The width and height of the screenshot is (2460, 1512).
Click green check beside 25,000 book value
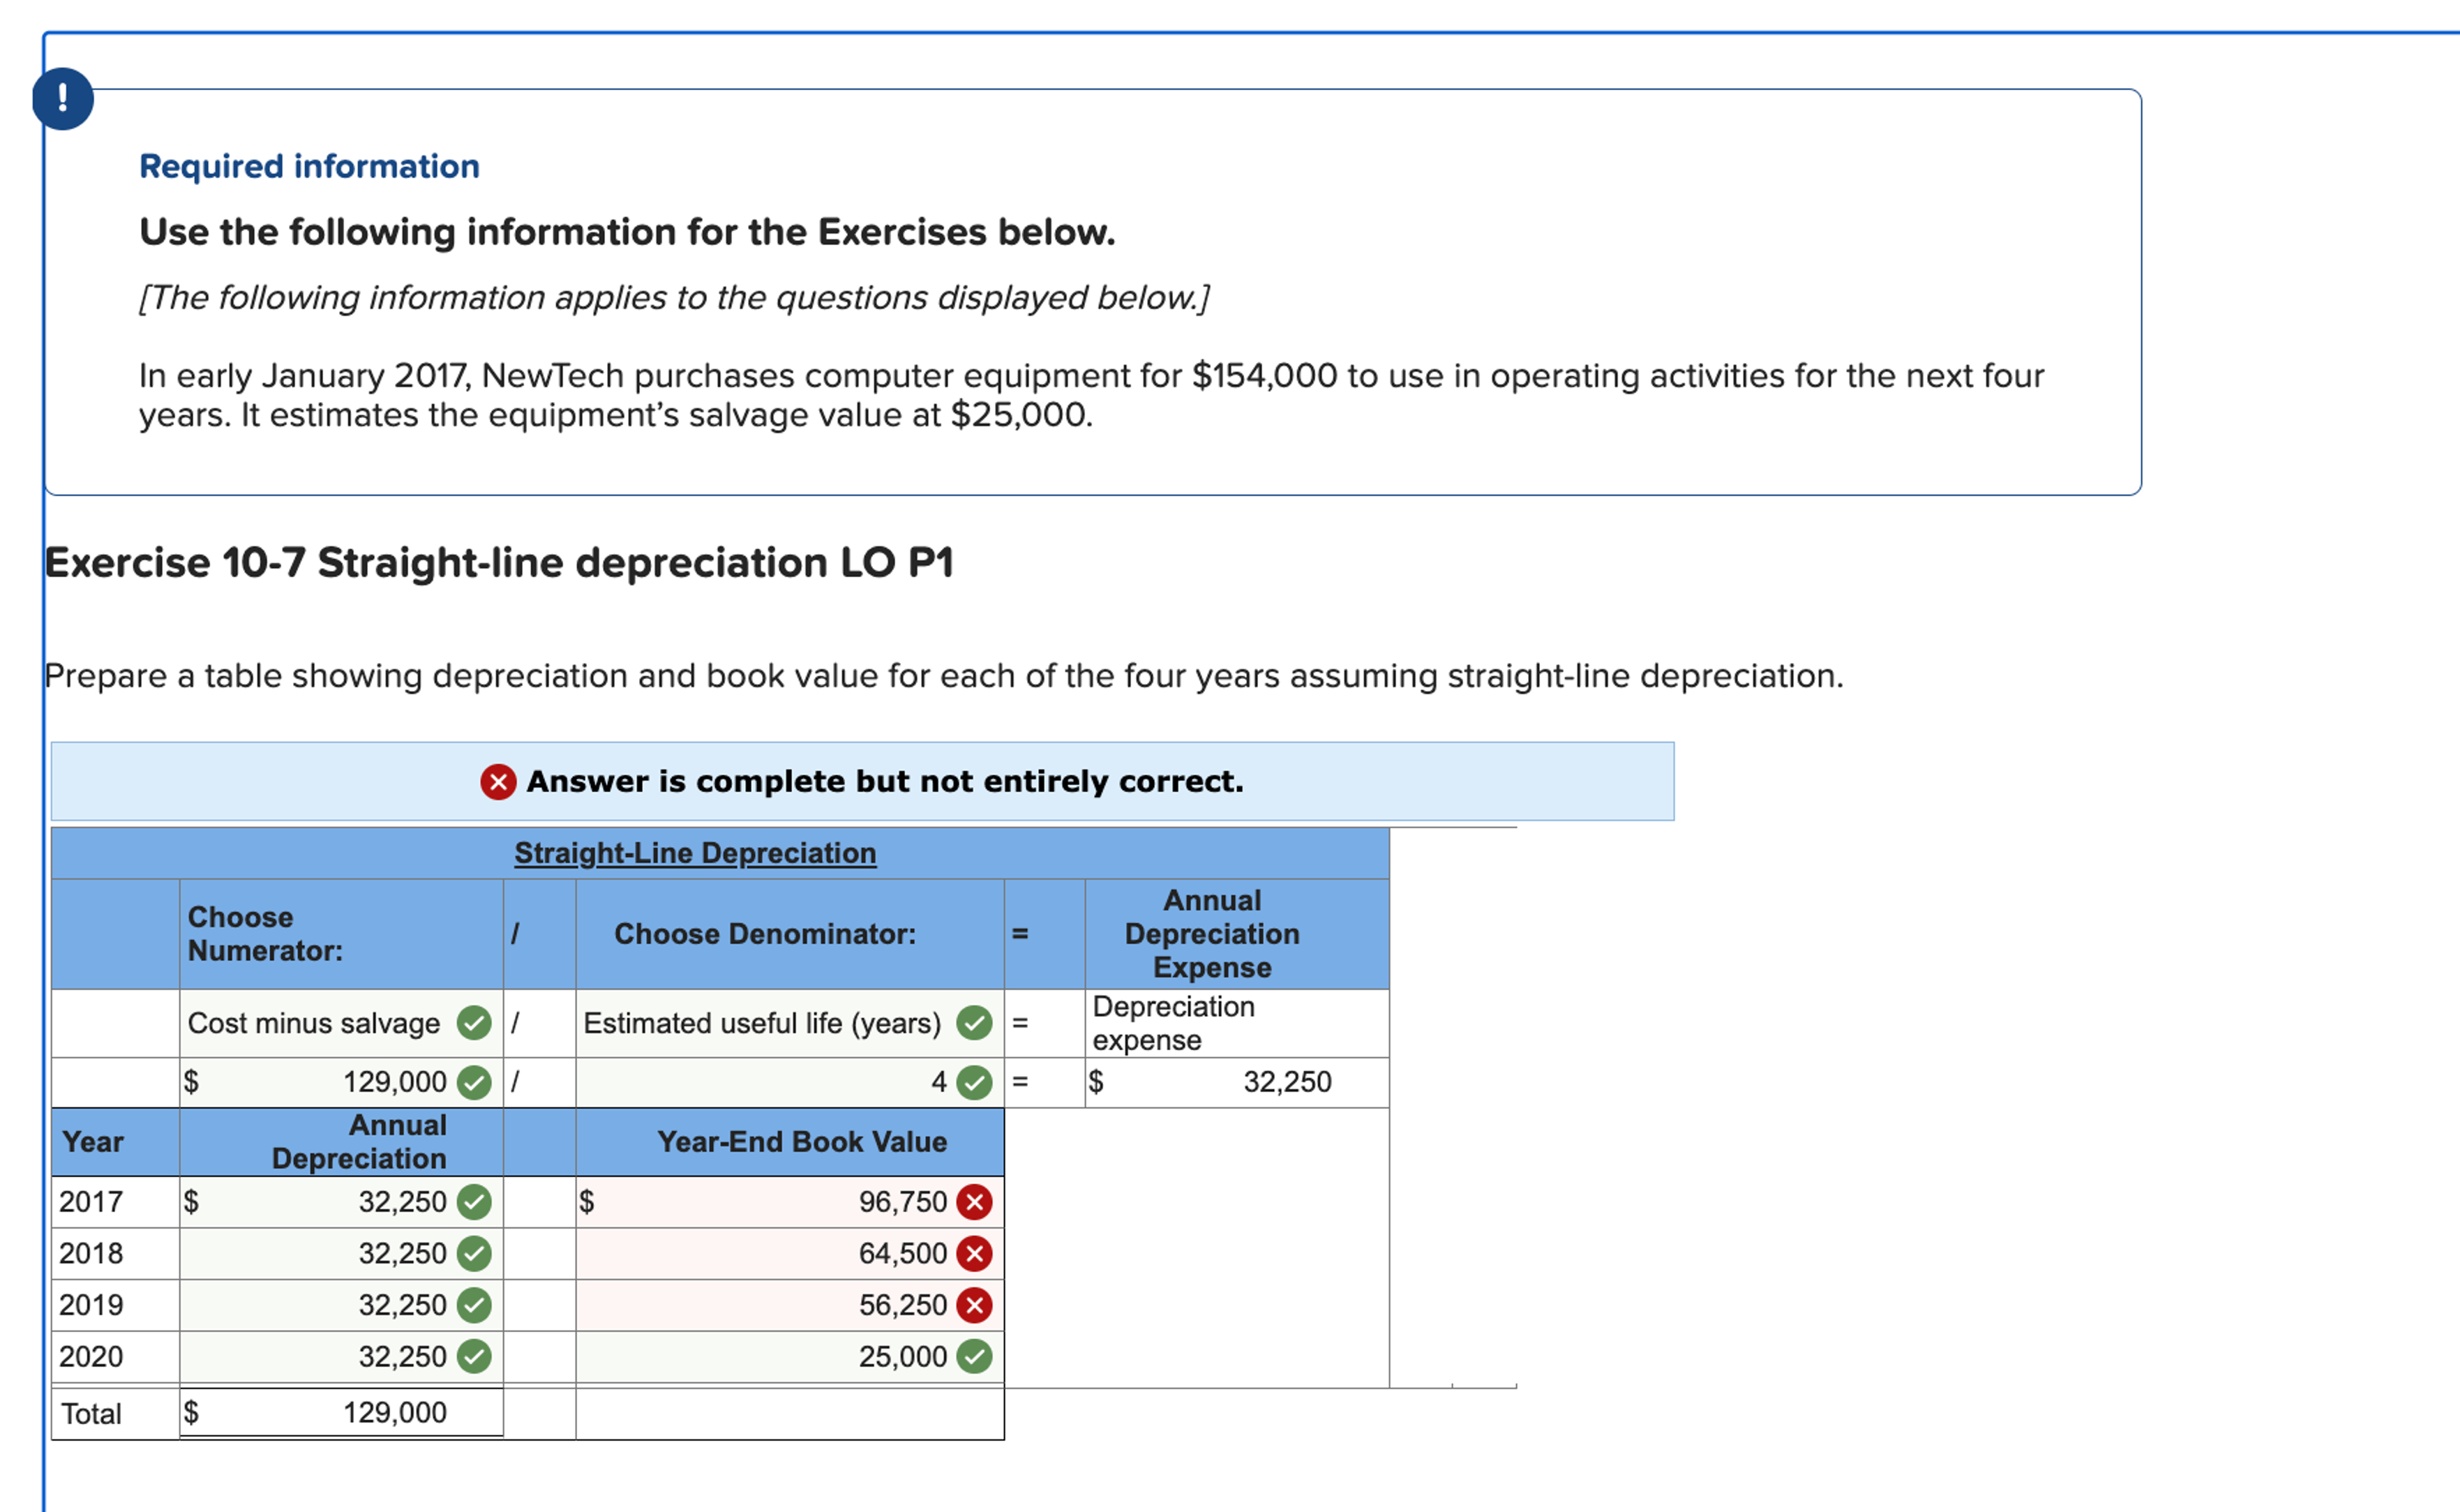point(973,1357)
